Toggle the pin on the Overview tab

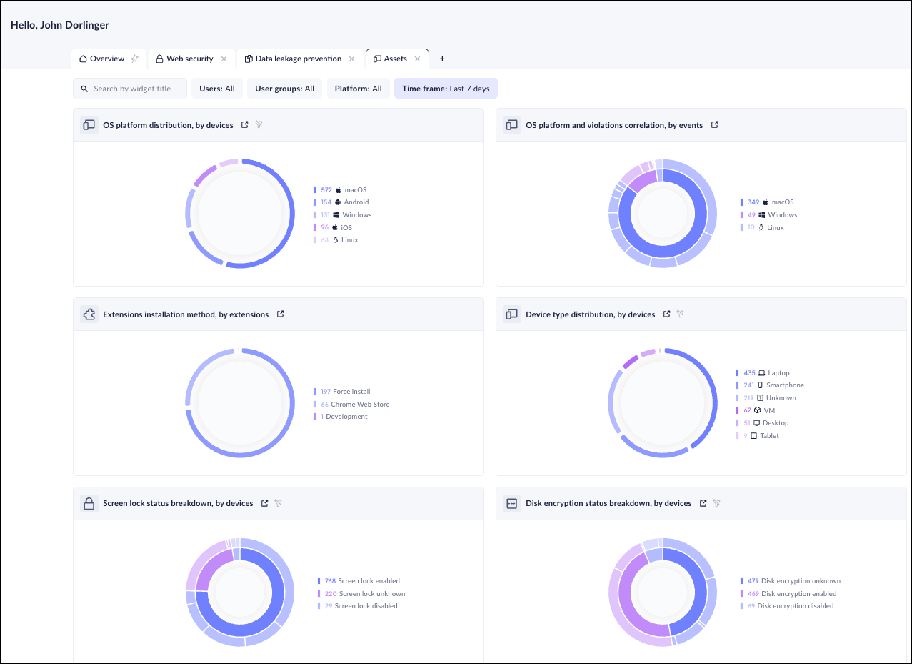click(x=134, y=59)
